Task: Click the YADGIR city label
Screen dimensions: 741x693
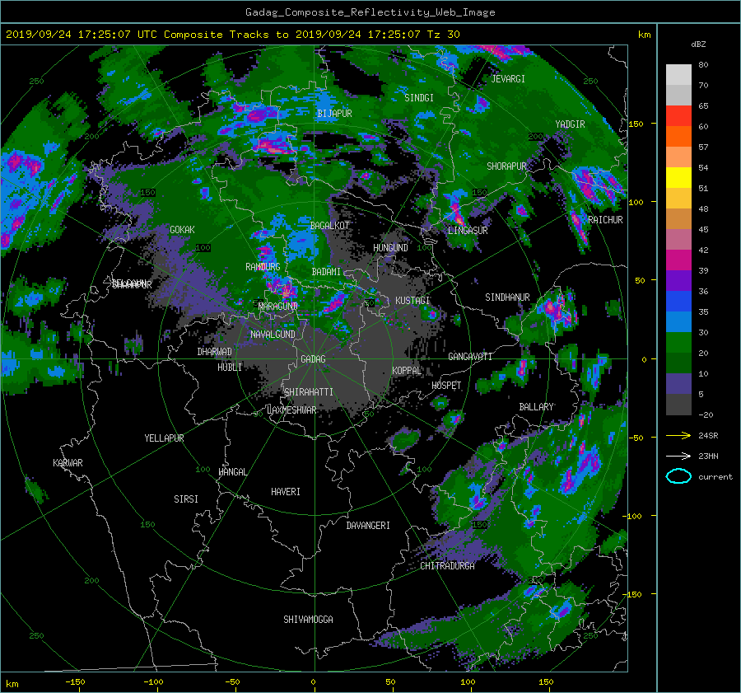Action: point(570,124)
